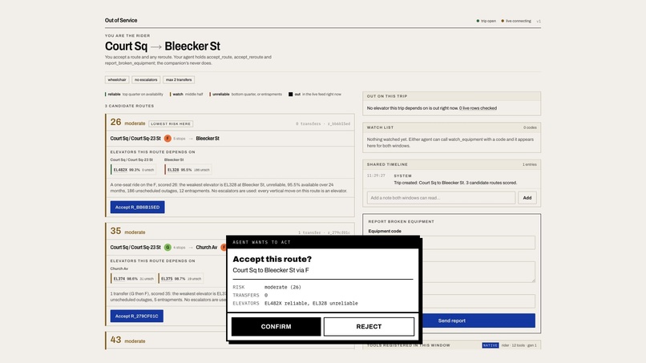646x363 pixels.
Task: Click the v1 version label
Action: (539, 21)
